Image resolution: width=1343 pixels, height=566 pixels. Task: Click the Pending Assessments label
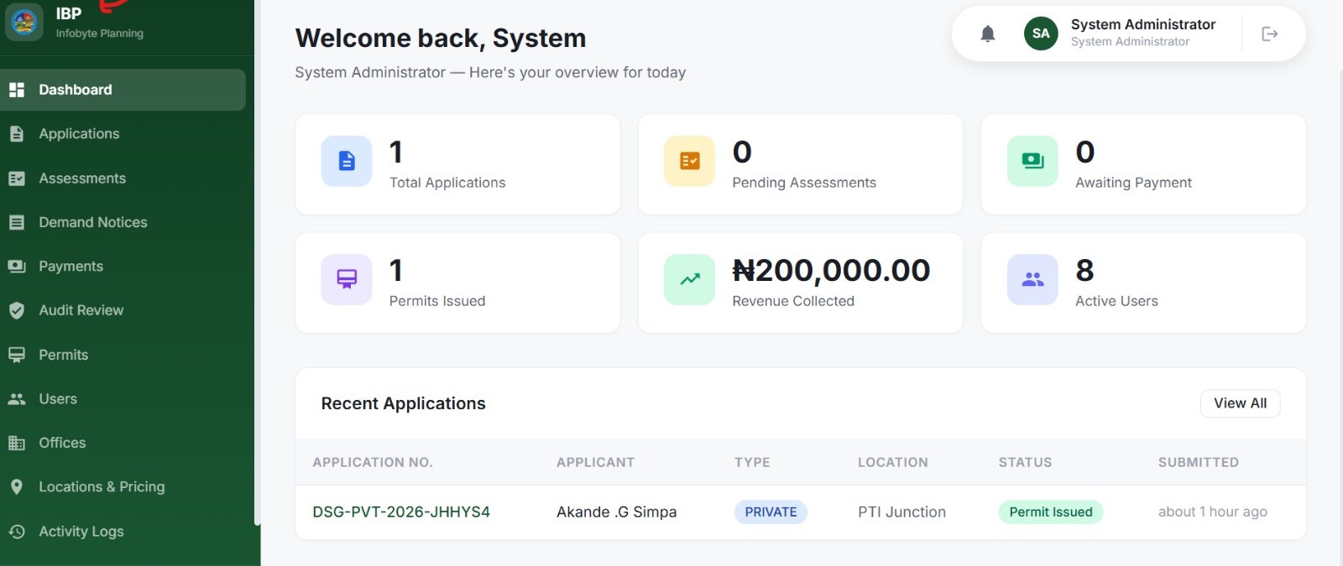[804, 183]
